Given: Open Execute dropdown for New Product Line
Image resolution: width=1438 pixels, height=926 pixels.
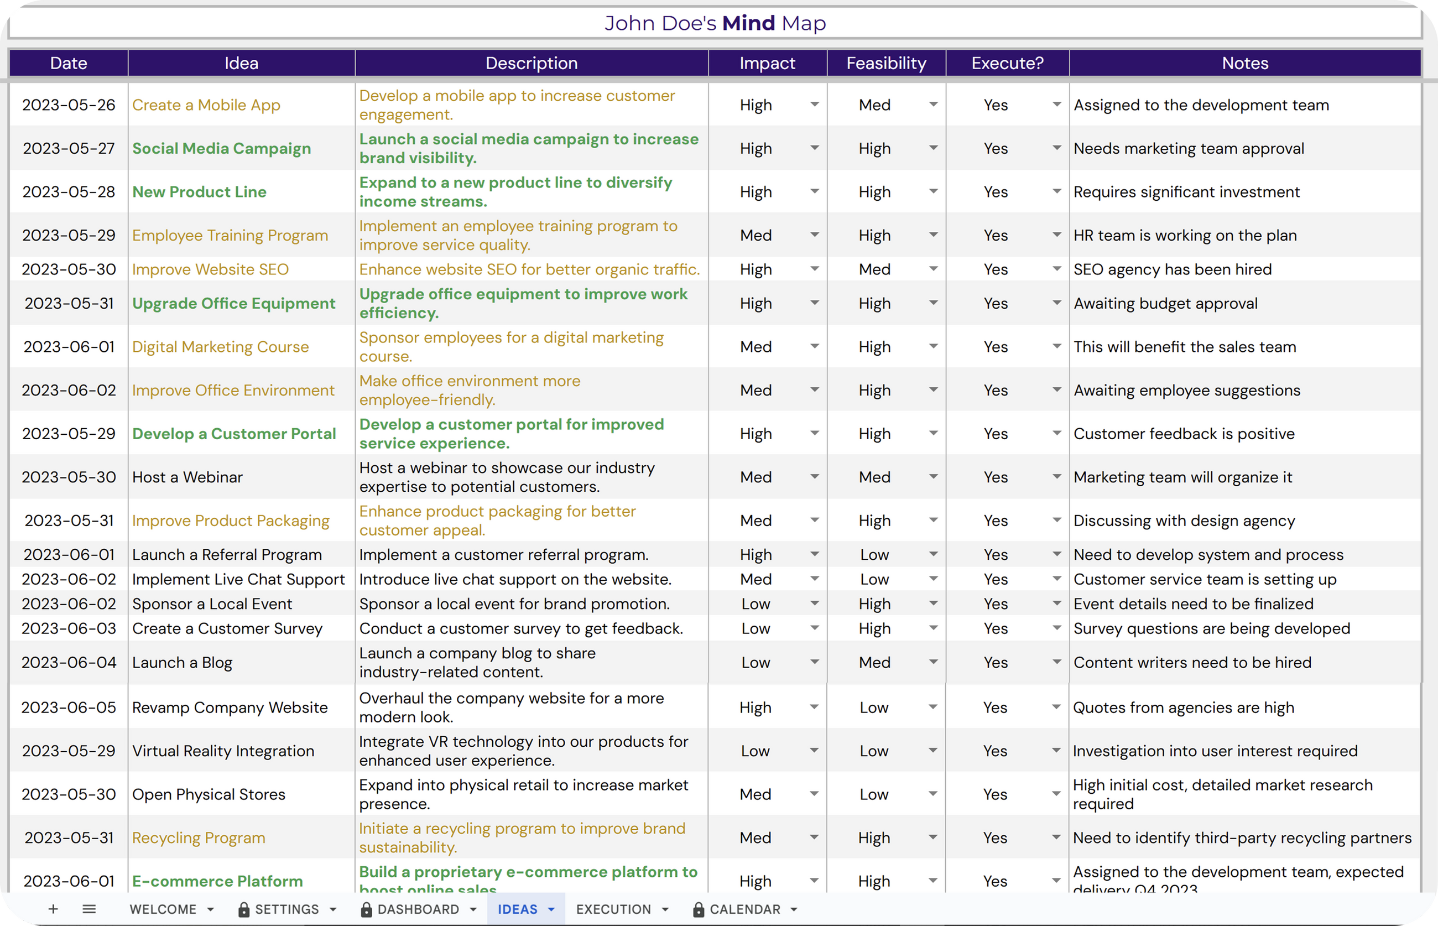Looking at the screenshot, I should point(1056,191).
